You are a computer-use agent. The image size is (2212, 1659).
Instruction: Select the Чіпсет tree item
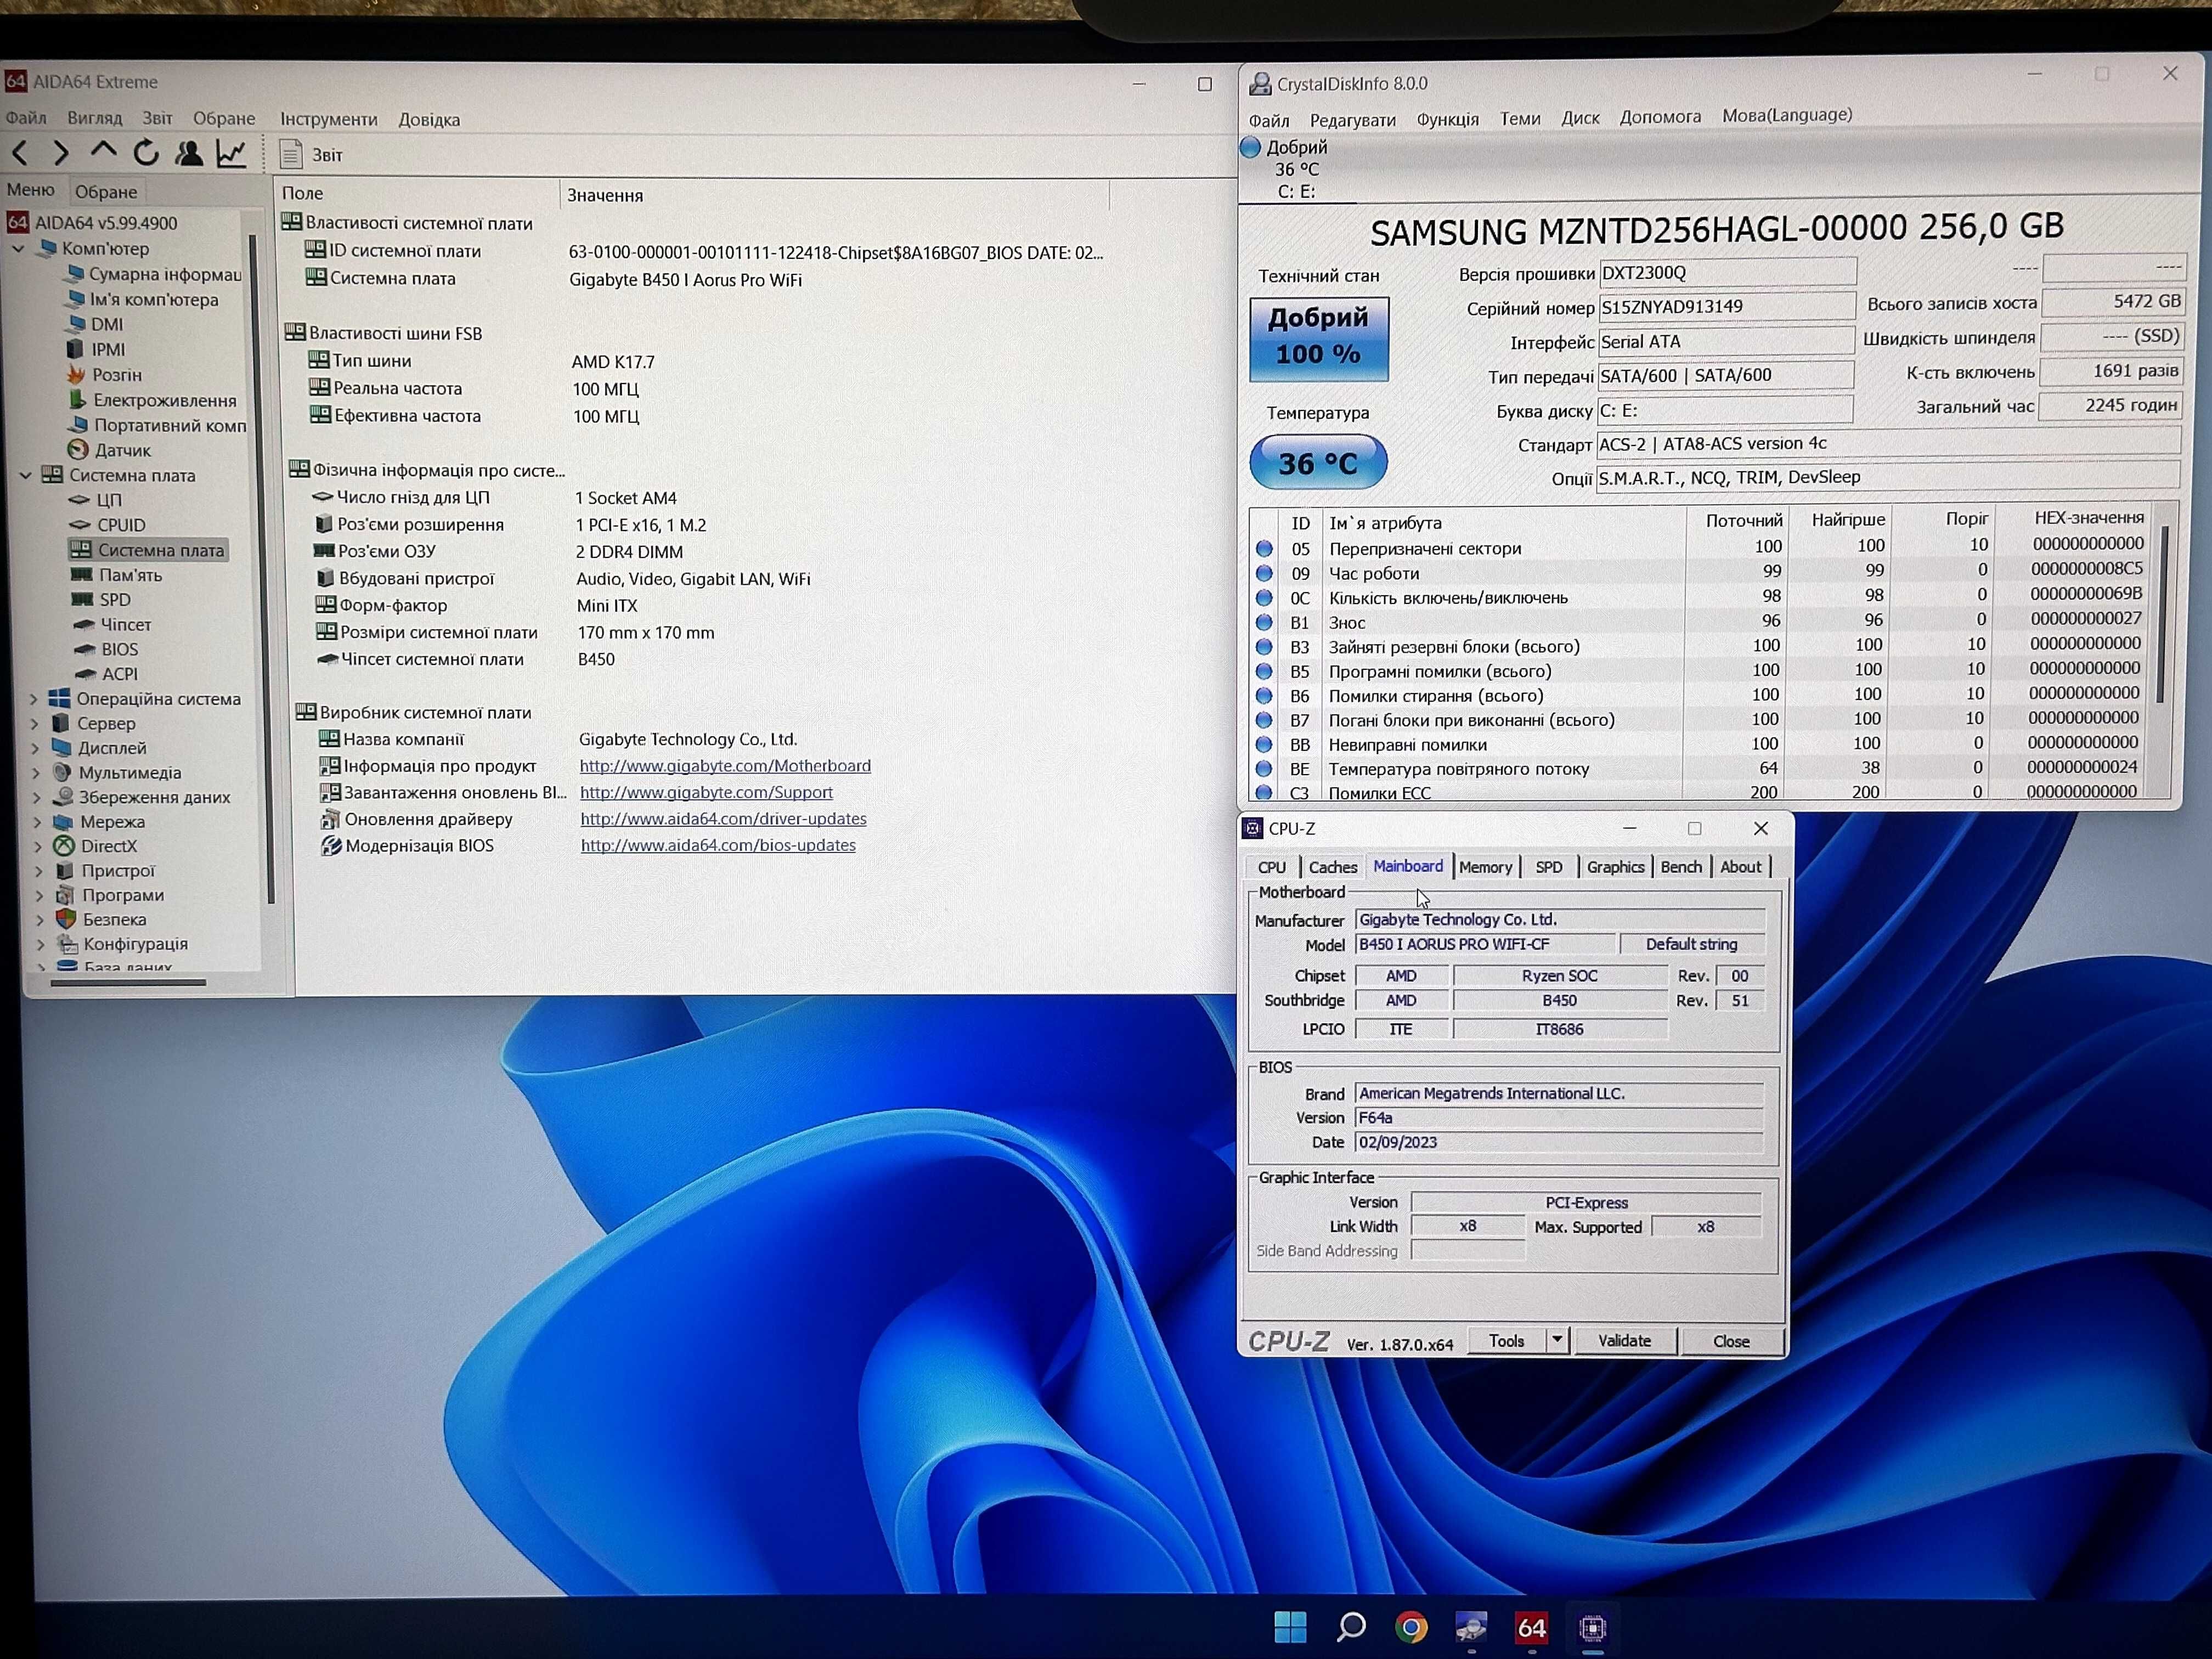click(112, 625)
